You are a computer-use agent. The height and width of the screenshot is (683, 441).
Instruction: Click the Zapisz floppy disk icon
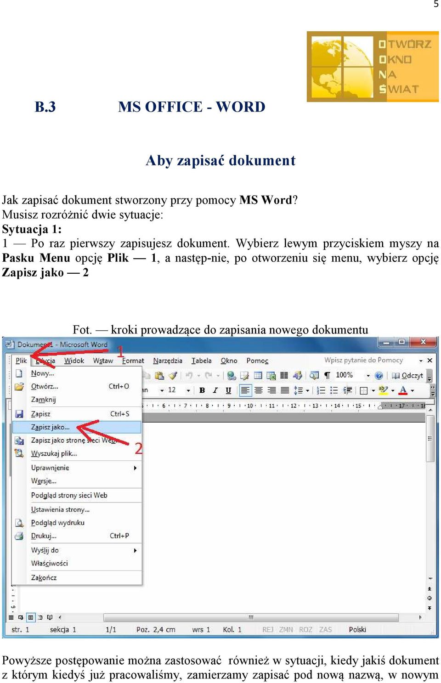[19, 414]
